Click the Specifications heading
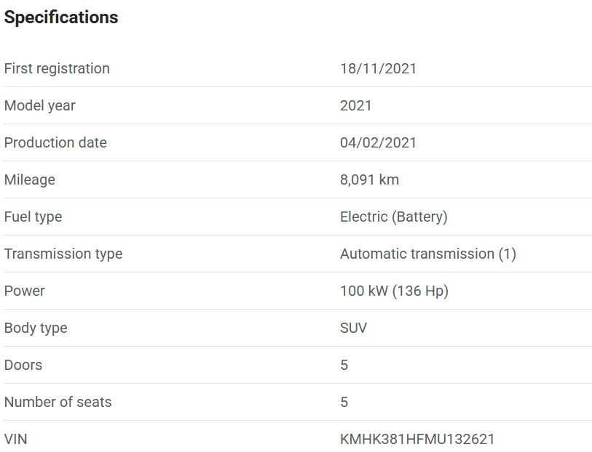The image size is (592, 452). [61, 17]
